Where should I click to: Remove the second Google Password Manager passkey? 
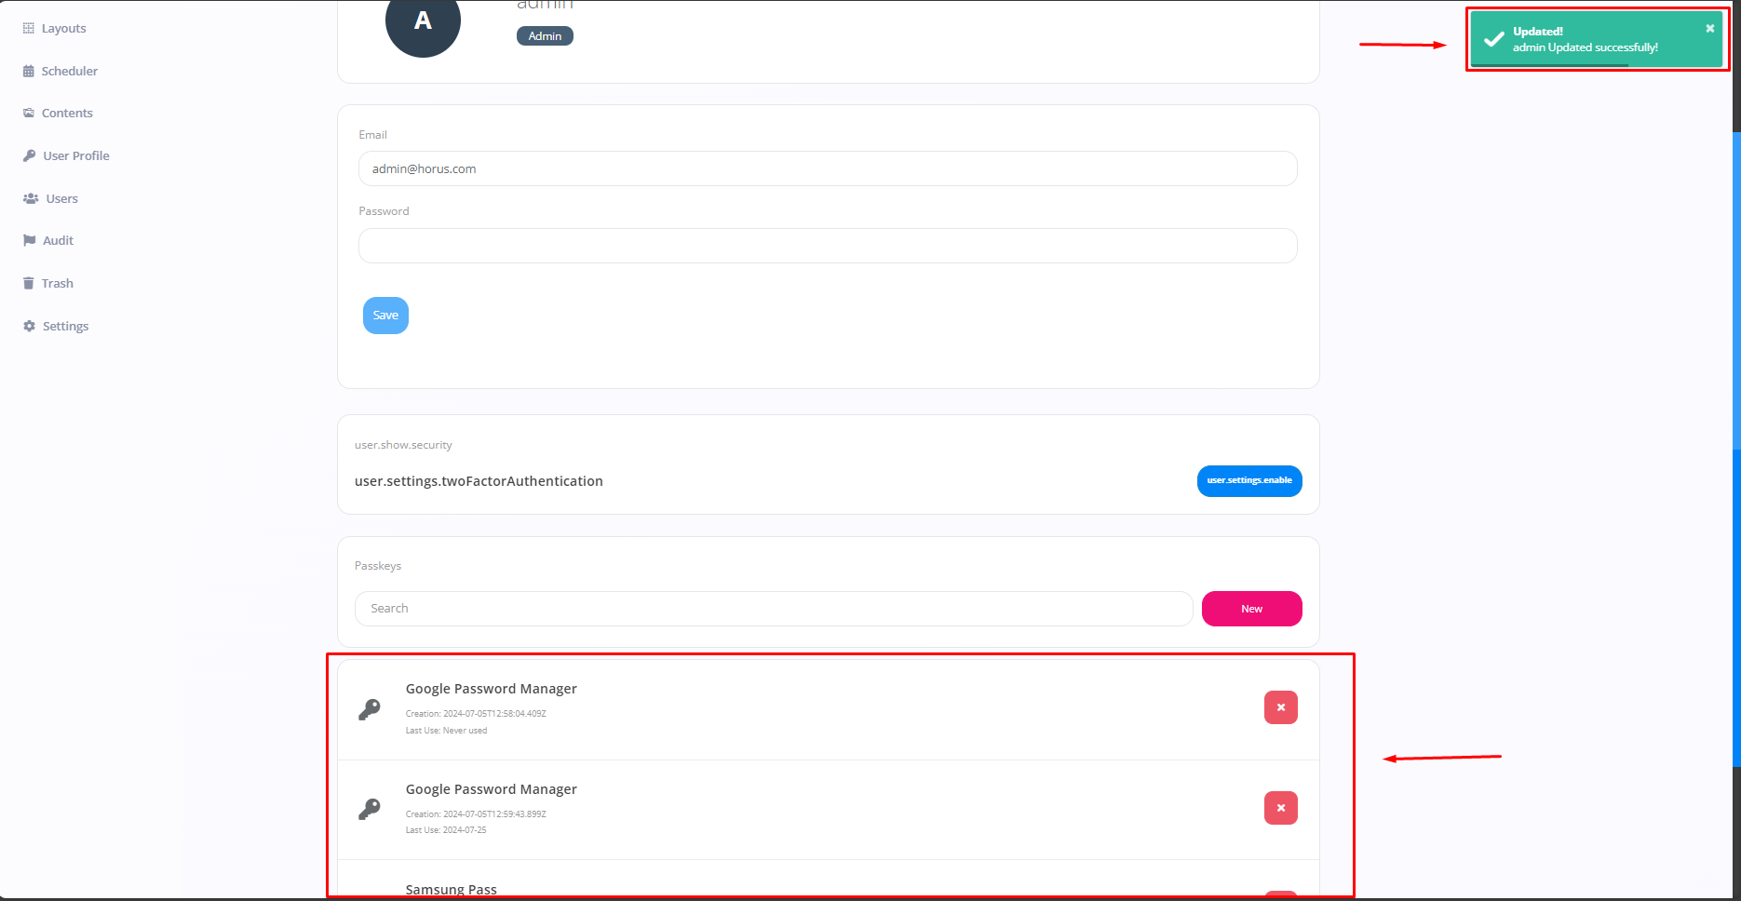click(x=1280, y=808)
